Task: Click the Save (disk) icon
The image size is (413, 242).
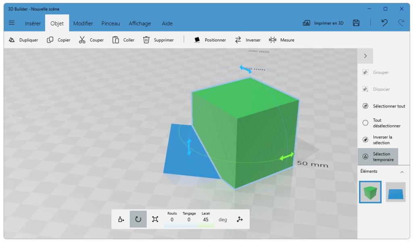Action: [356, 23]
